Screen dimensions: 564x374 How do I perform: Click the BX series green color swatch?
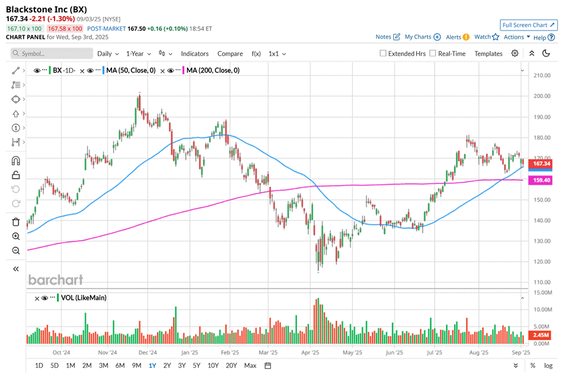click(x=49, y=71)
